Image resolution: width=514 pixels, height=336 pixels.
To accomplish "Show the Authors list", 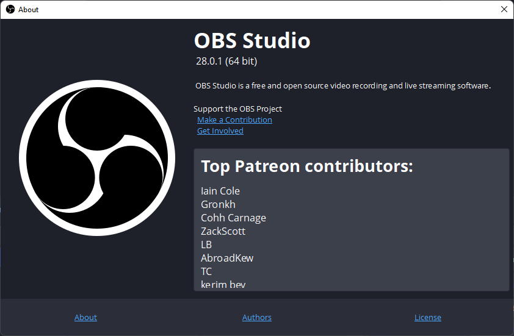I will pos(256,317).
